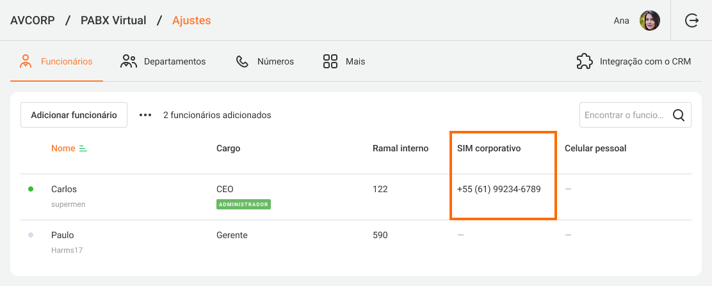Image resolution: width=712 pixels, height=286 pixels.
Task: Click the logout icon in header
Action: click(x=692, y=20)
